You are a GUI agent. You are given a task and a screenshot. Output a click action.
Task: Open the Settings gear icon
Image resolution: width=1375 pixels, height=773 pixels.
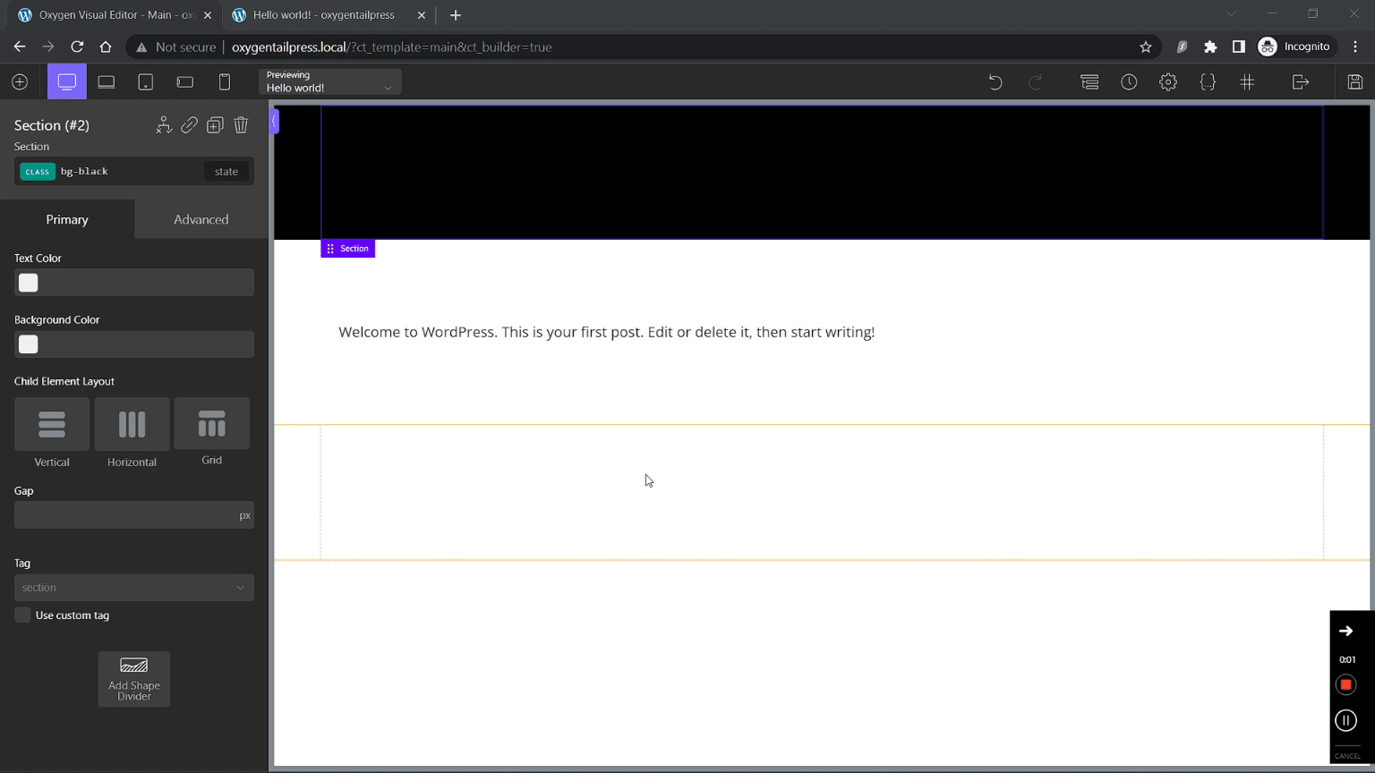click(x=1168, y=82)
